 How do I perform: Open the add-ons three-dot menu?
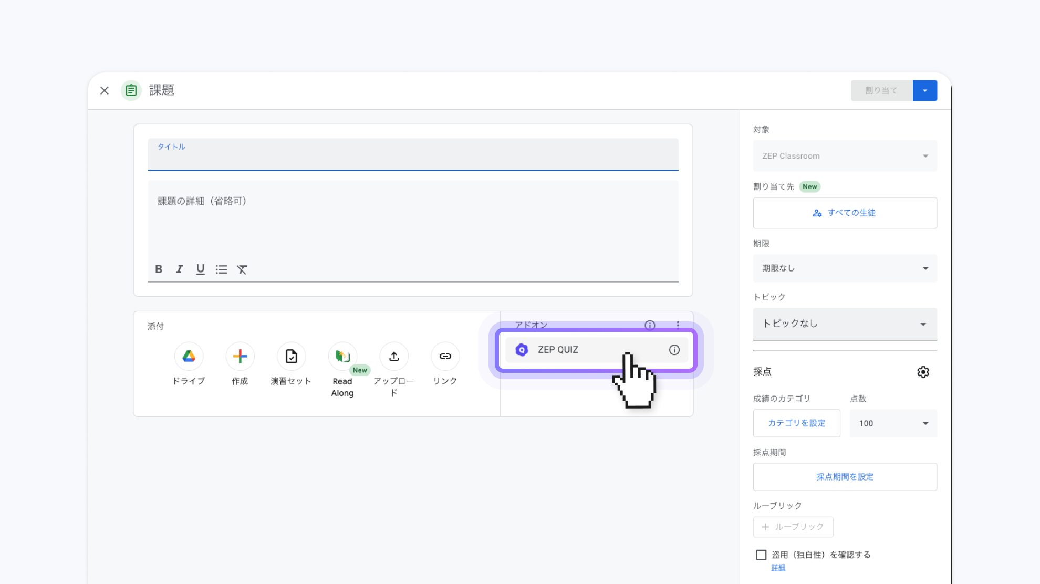pyautogui.click(x=678, y=325)
